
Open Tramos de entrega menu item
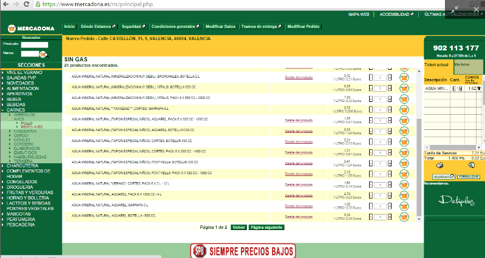coord(261,27)
